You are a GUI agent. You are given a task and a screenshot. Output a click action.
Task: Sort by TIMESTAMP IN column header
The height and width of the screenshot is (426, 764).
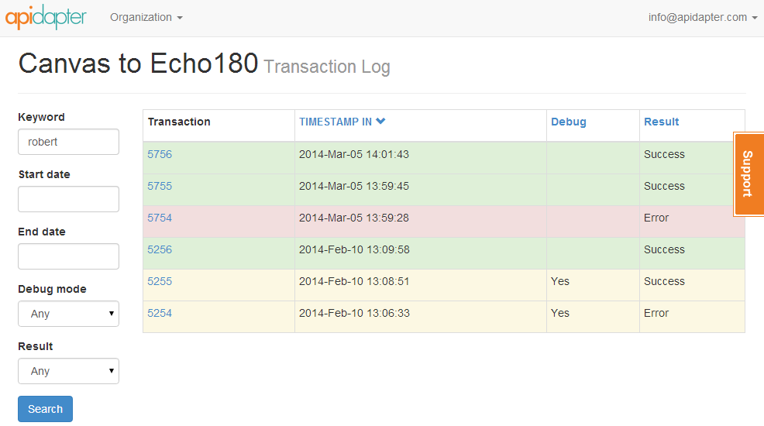[336, 122]
